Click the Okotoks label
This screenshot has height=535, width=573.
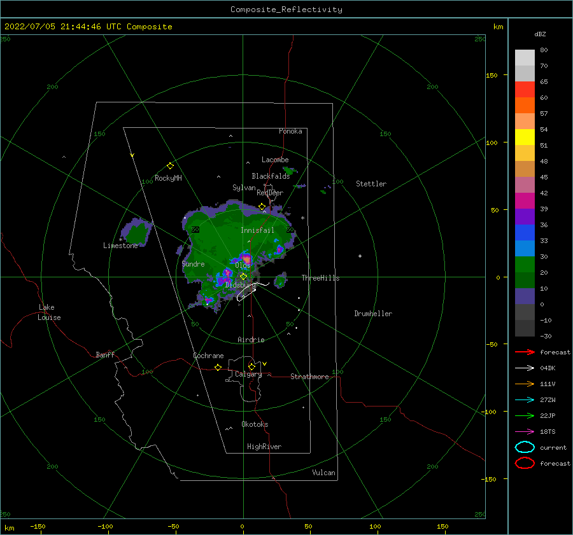tap(255, 424)
